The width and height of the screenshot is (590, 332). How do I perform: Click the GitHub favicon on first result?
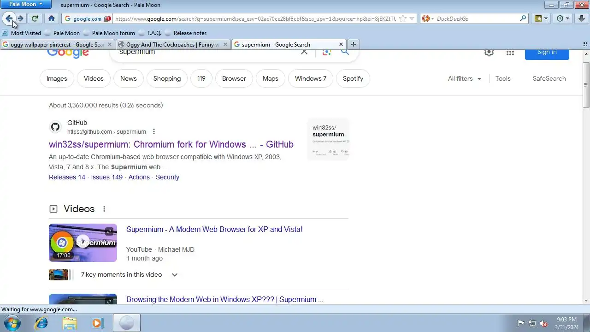pyautogui.click(x=55, y=127)
